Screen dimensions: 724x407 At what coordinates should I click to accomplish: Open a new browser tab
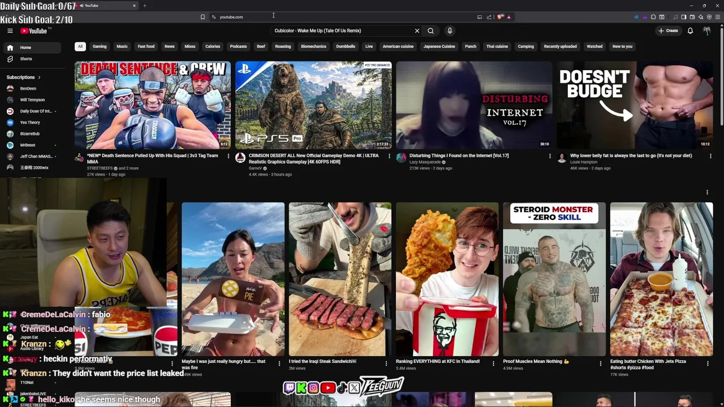144,6
